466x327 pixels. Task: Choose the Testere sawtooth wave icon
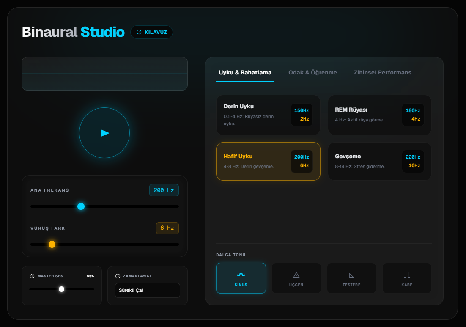click(x=351, y=275)
